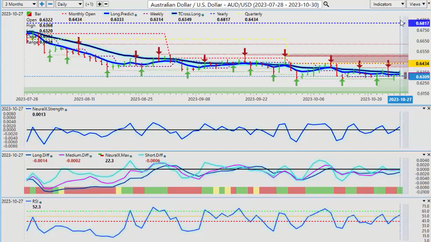Image resolution: width=431 pixels, height=242 pixels.
Task: Click the blue plus zoom-in button
Action: pos(42,4)
